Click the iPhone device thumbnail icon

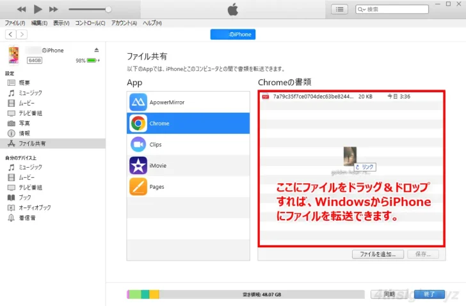(13, 55)
